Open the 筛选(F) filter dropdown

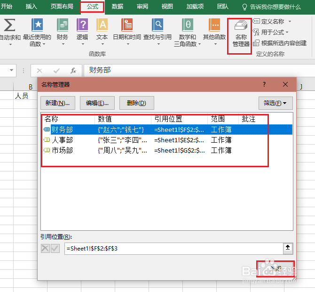[276, 103]
